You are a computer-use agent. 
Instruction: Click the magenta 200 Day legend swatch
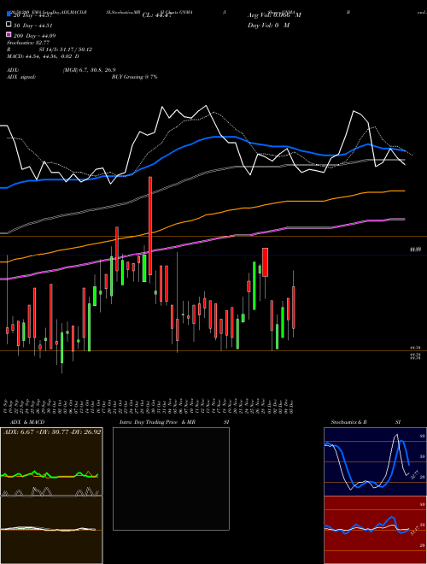(9, 34)
